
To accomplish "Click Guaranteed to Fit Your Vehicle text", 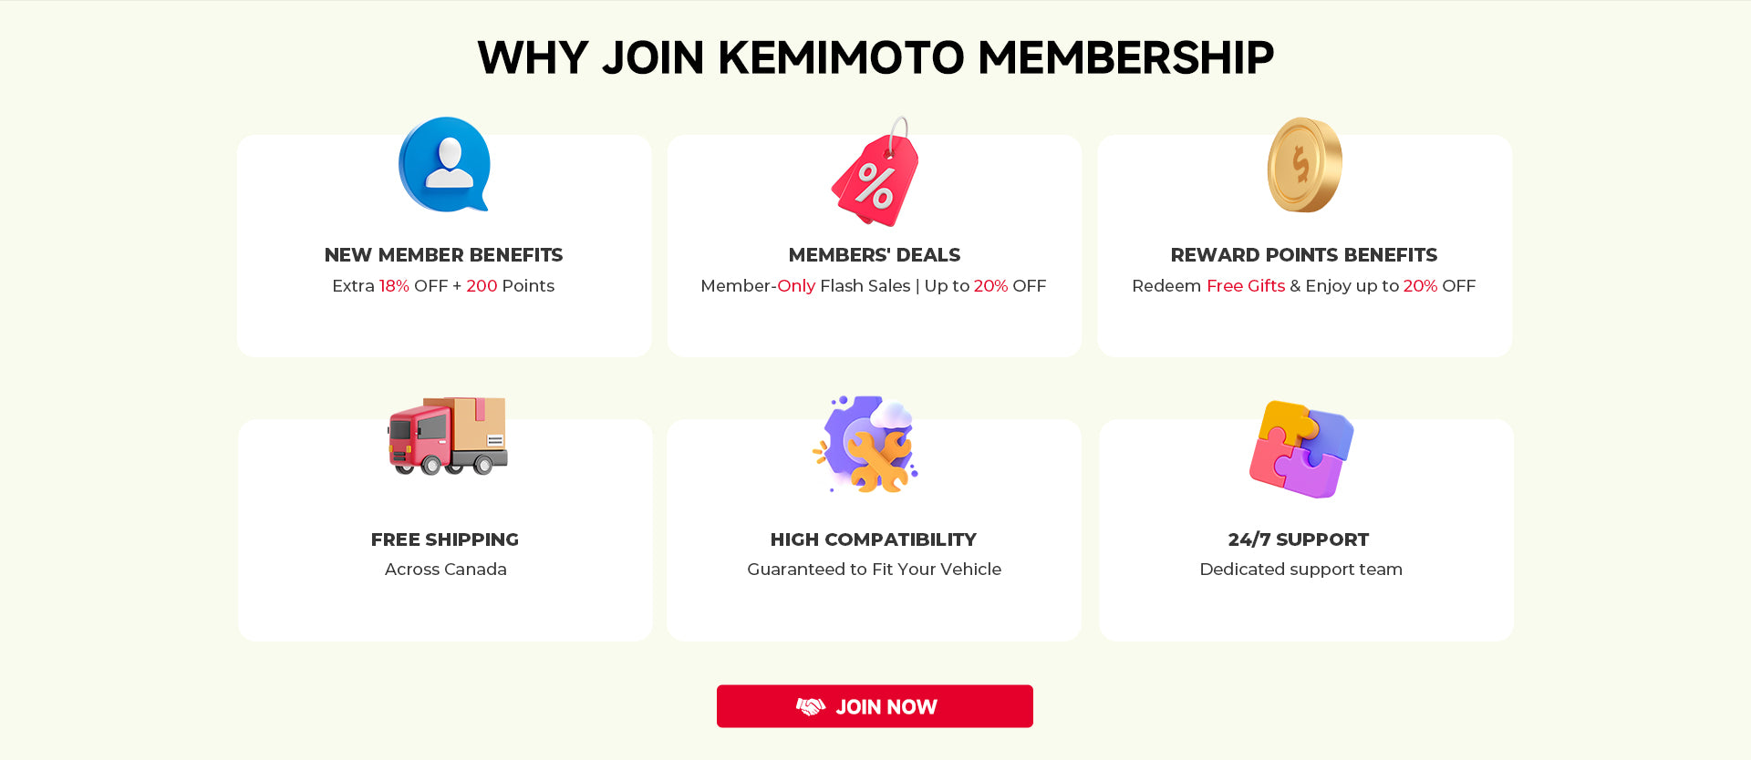I will click(x=875, y=570).
